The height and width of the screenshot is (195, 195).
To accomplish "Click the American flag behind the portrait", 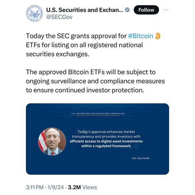I will click(x=43, y=141).
